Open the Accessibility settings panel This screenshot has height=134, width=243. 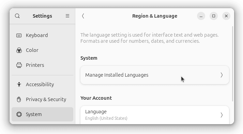click(42, 84)
